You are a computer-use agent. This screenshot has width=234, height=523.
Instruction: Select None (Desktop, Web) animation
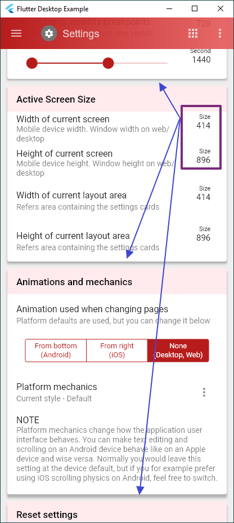[178, 350]
